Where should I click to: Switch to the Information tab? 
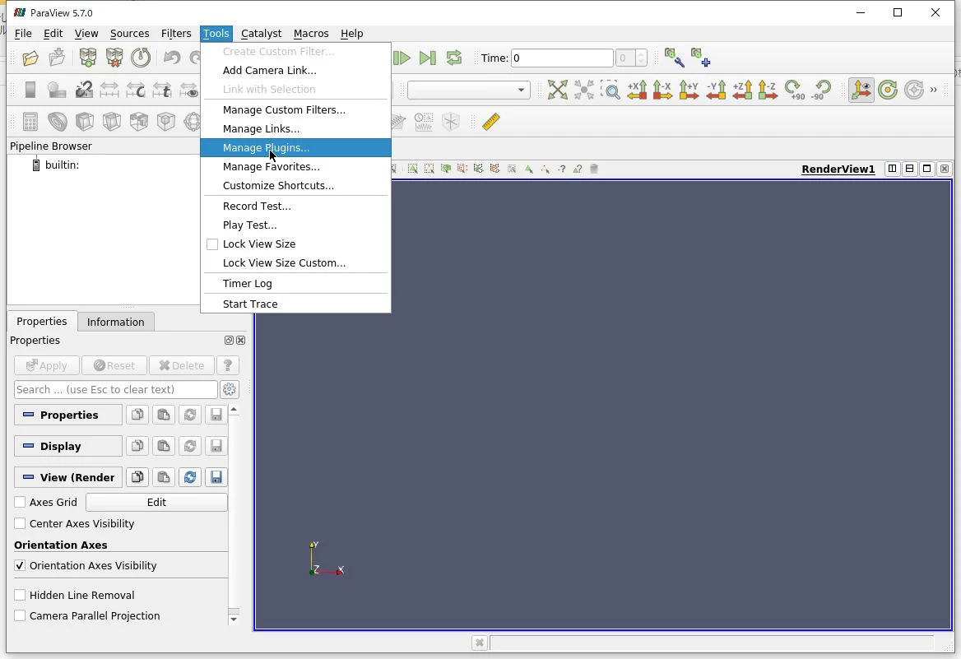(x=115, y=322)
